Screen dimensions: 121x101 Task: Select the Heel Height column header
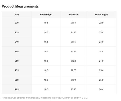tap(46, 15)
